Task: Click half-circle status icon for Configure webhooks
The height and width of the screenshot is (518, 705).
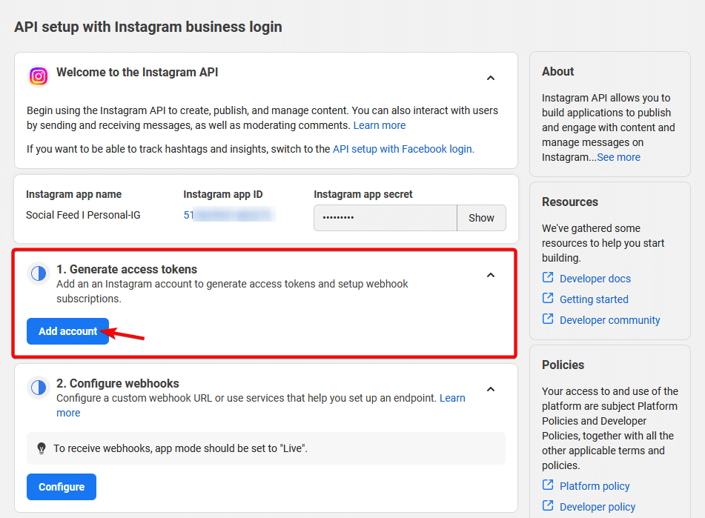Action: click(x=39, y=388)
